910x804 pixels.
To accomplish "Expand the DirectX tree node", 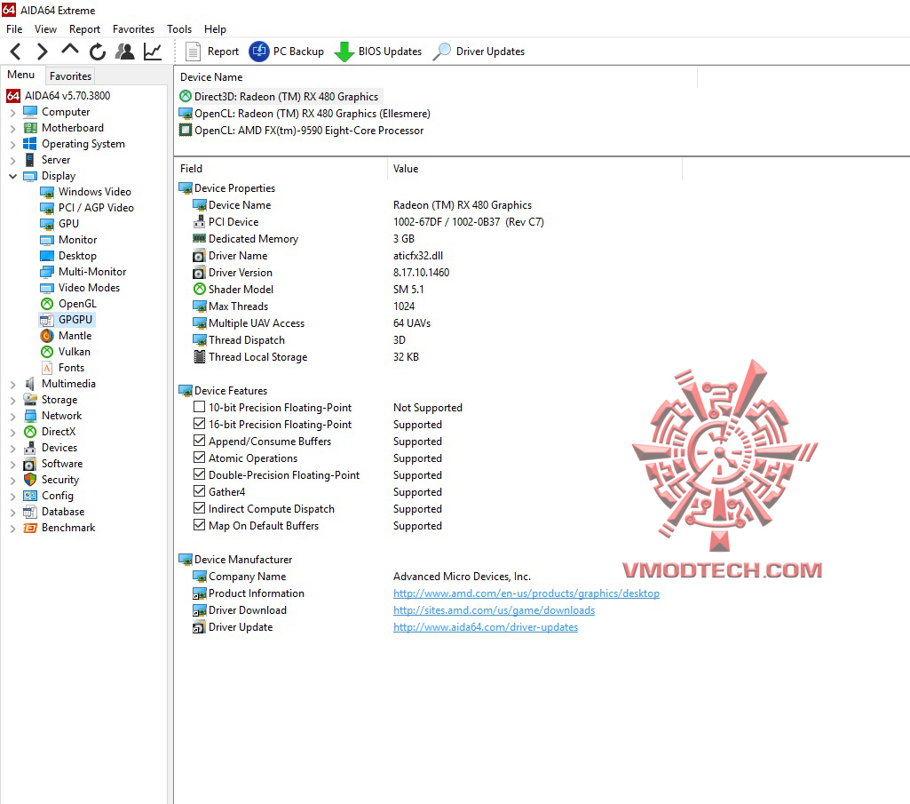I will tap(12, 433).
